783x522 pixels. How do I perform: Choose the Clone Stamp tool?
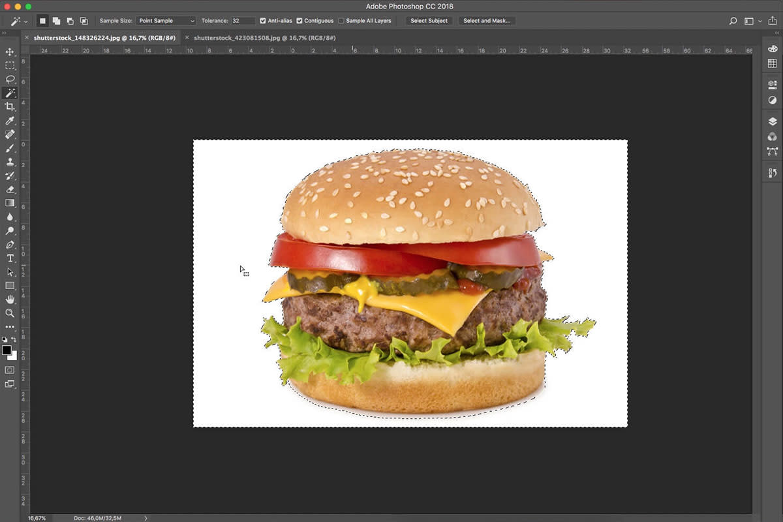pos(10,162)
